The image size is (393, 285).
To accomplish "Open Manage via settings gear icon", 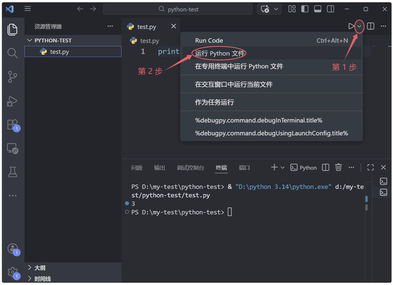I will 13,272.
